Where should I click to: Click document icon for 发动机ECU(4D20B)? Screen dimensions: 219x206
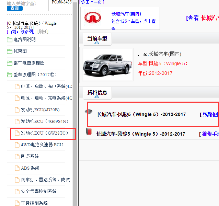[x=17, y=110]
